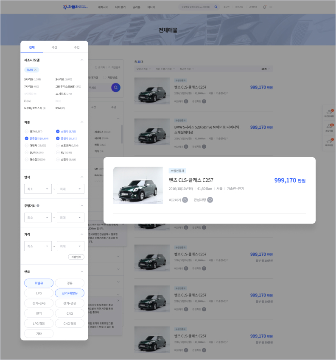Check the 승합차 checkbox
This screenshot has width=336, height=360.
(58, 159)
